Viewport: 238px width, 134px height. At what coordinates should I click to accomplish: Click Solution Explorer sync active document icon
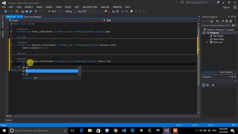tap(223, 21)
